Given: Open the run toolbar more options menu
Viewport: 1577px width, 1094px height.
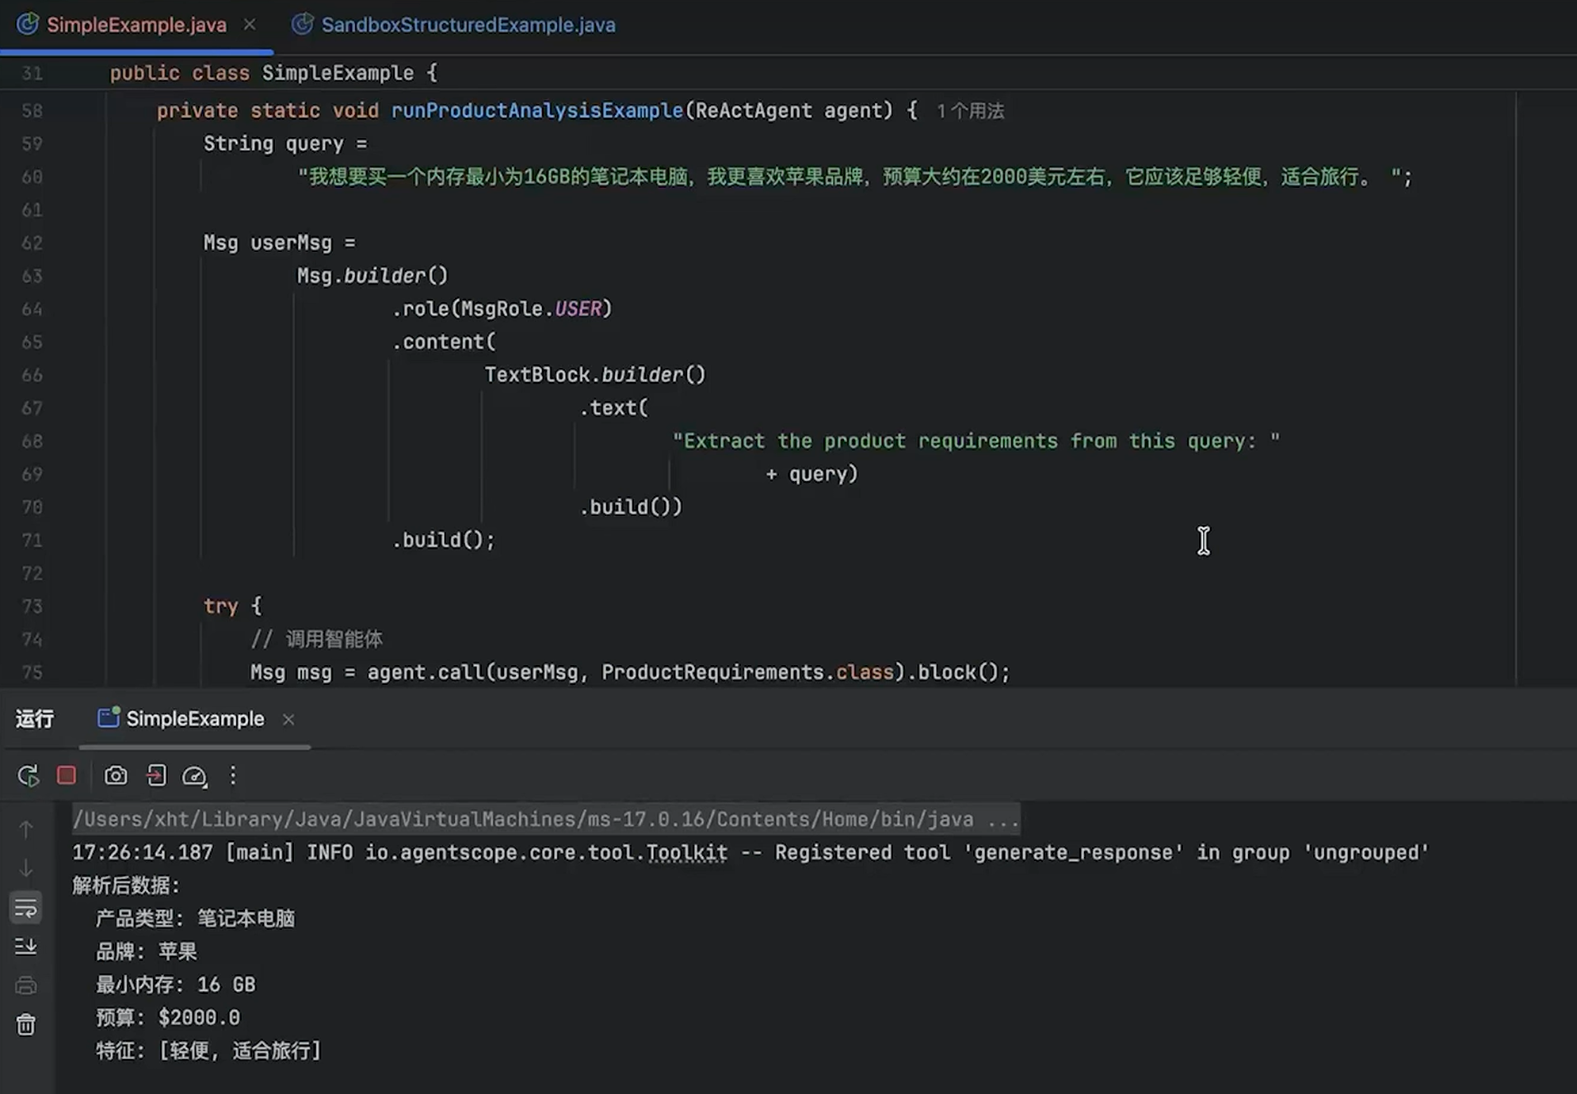Looking at the screenshot, I should point(233,775).
